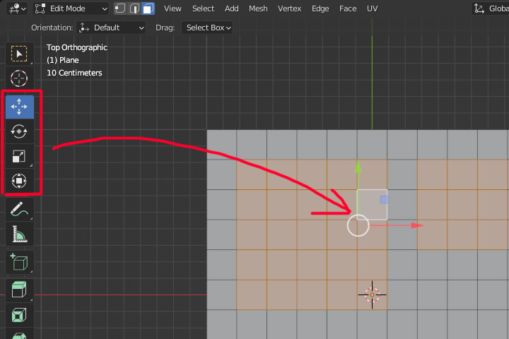Image resolution: width=509 pixels, height=339 pixels.
Task: Click the green Y-axis gizmo arrow
Action: point(358,167)
